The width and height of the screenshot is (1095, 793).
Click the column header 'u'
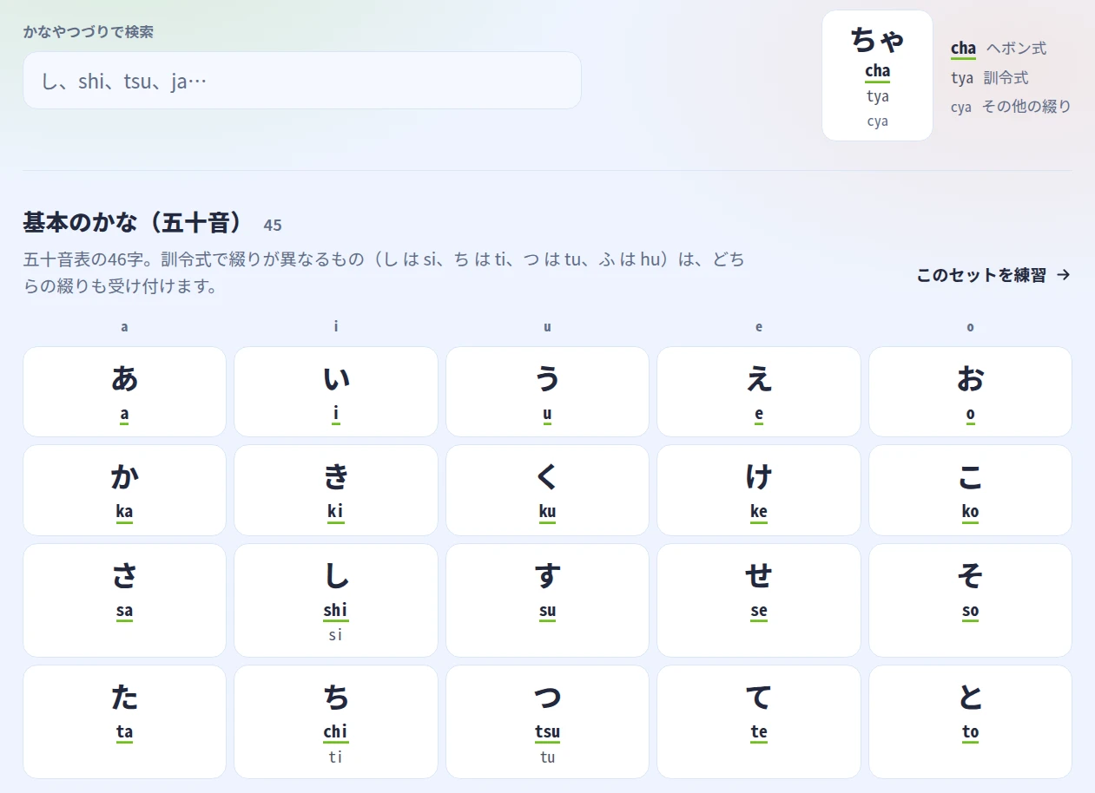pos(547,327)
